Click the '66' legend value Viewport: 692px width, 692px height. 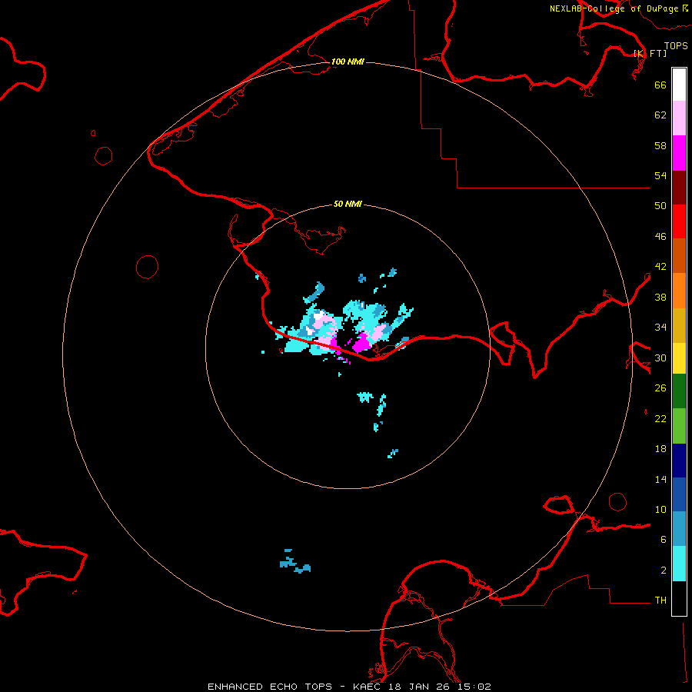click(660, 85)
